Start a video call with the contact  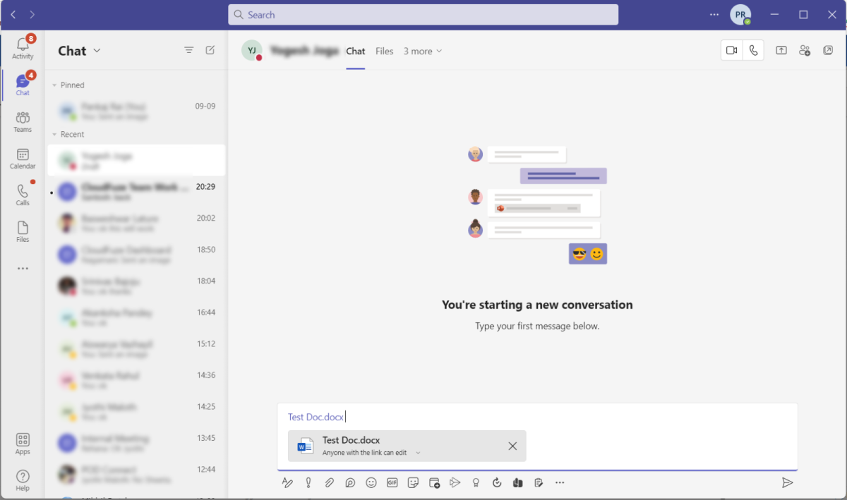click(732, 51)
